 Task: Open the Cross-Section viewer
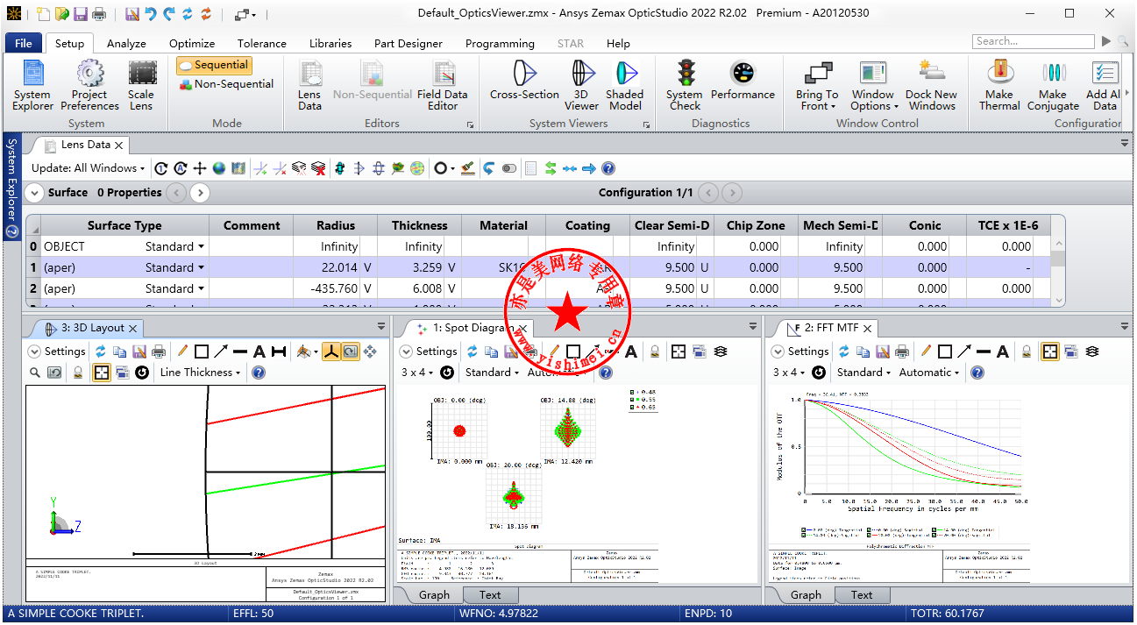click(x=524, y=81)
